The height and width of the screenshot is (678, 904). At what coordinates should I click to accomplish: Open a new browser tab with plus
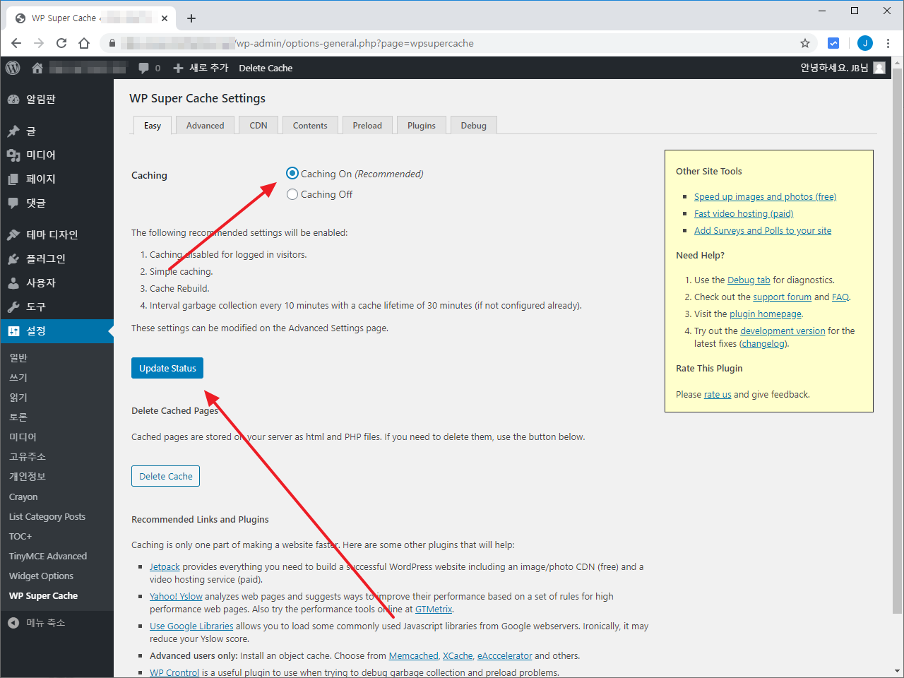[191, 18]
